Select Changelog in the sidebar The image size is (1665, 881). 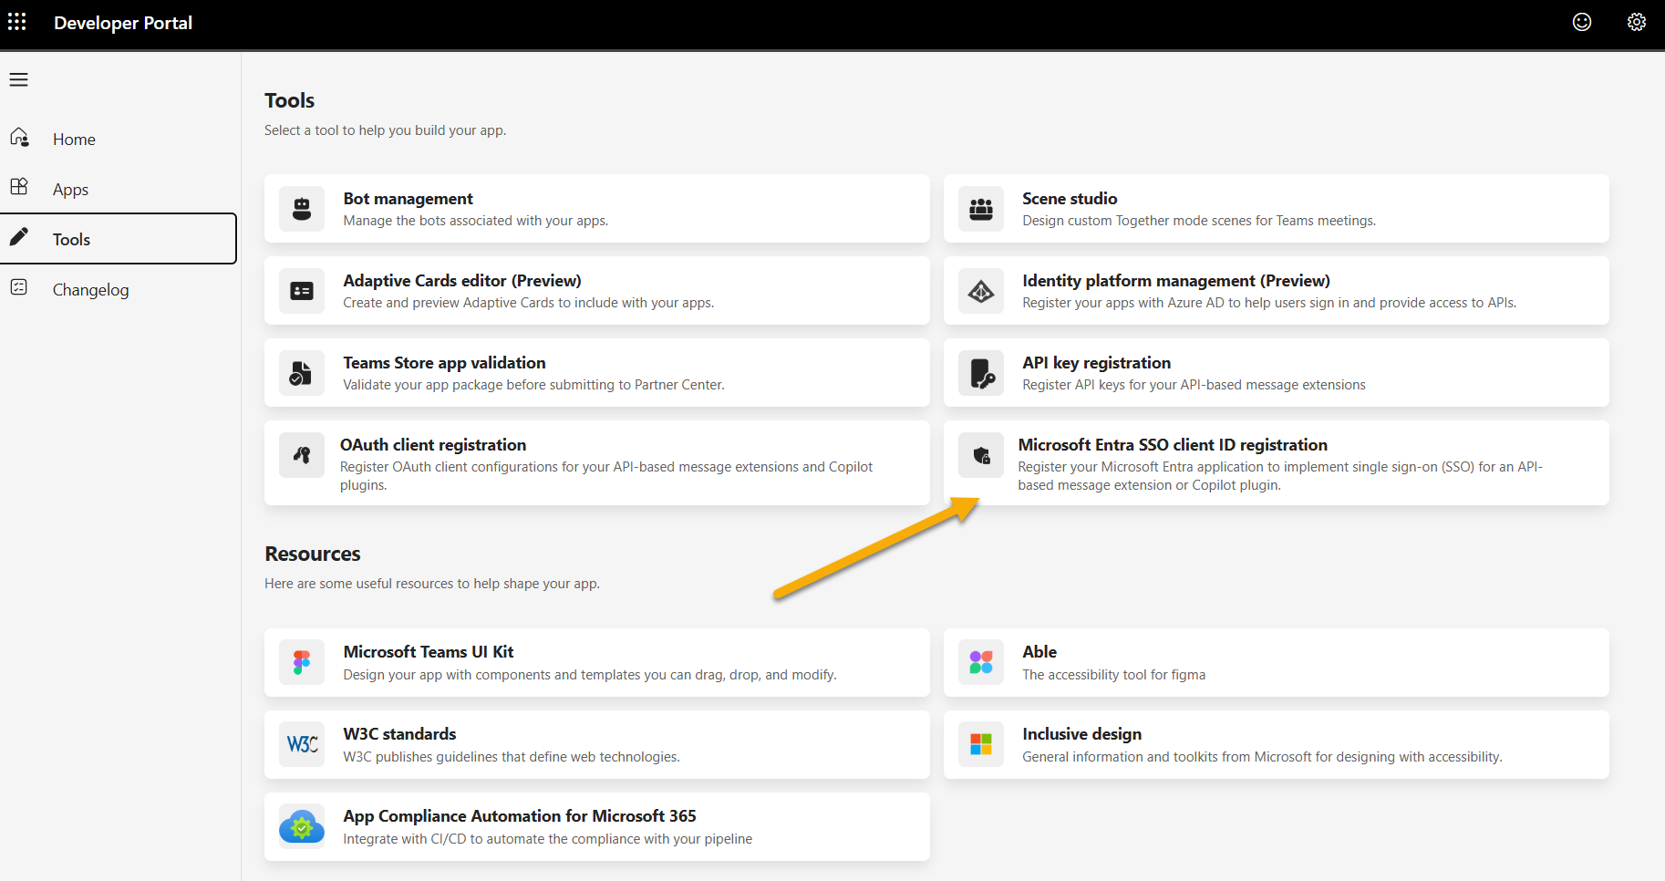pos(90,290)
